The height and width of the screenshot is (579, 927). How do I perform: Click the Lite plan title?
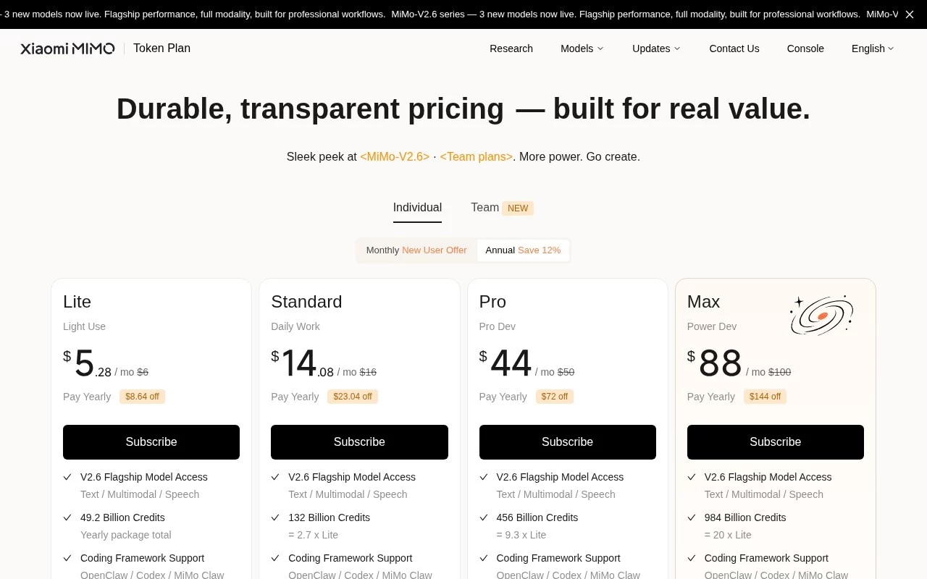click(x=77, y=302)
